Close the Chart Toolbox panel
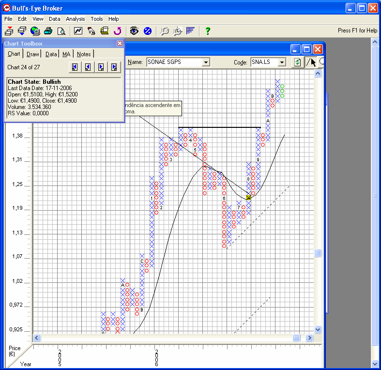 tap(120, 44)
